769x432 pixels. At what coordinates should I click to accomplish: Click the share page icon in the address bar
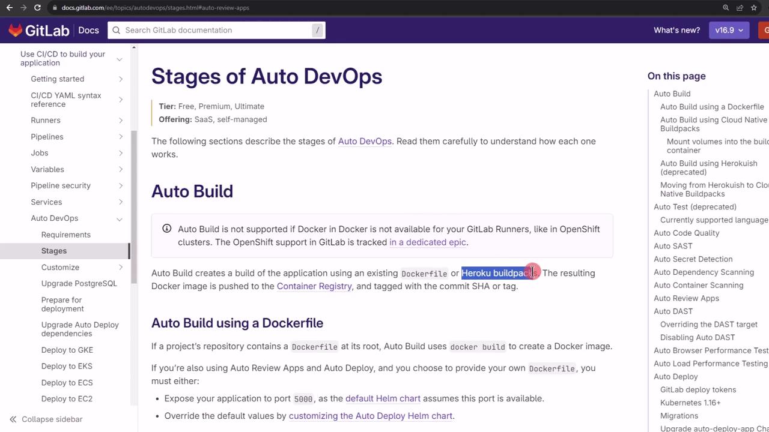pos(740,8)
